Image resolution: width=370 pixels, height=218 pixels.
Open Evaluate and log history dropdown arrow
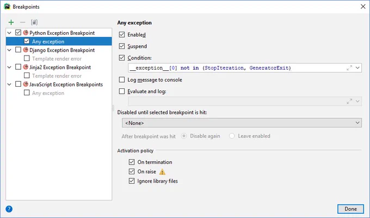click(357, 101)
